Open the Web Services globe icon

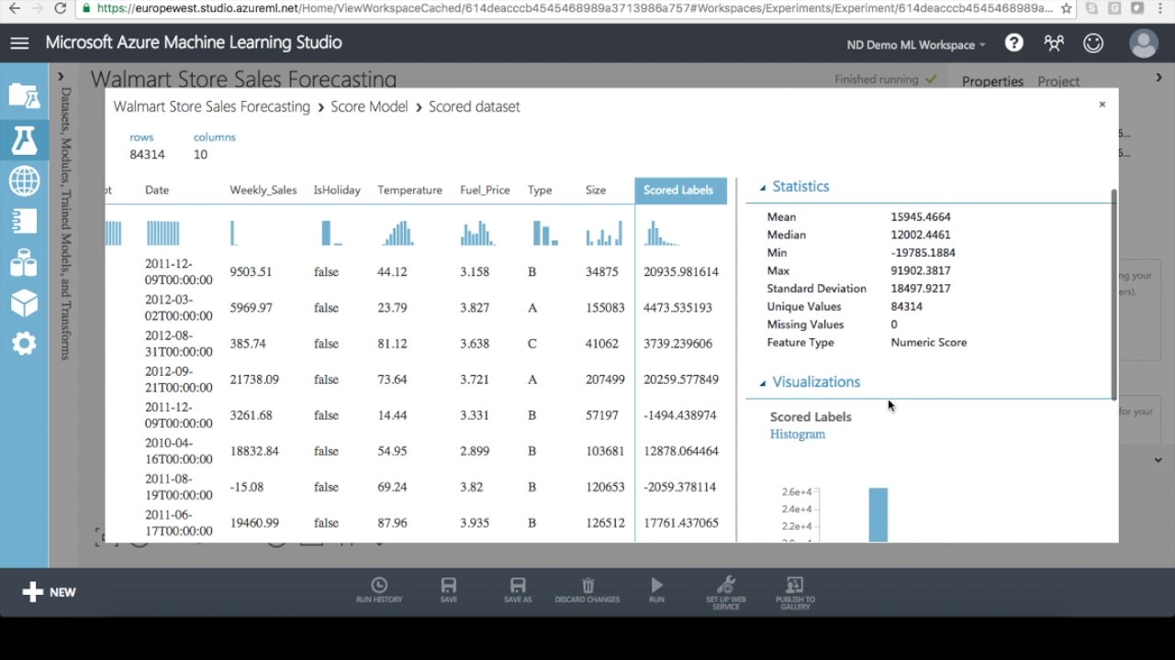24,181
